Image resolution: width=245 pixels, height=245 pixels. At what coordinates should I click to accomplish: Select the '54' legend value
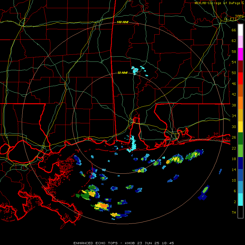click(x=234, y=62)
